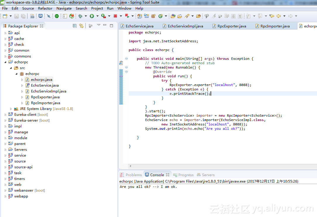The width and height of the screenshot is (317, 217).
Task: Click the Spring relaunch globe icon
Action: pyautogui.click(x=72, y=16)
